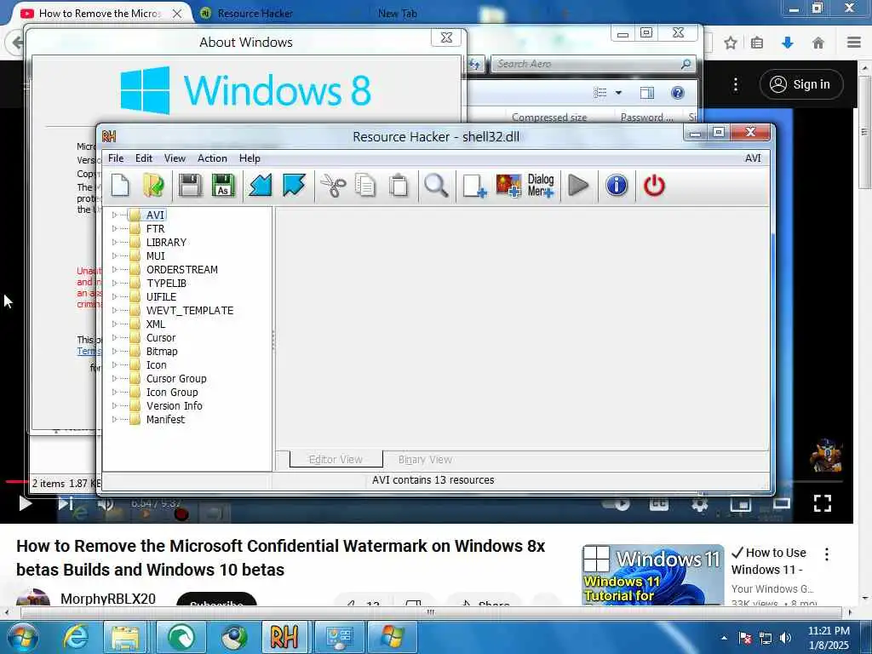This screenshot has height=654, width=872.
Task: Click the red video progress bar
Action: pyautogui.click(x=16, y=482)
